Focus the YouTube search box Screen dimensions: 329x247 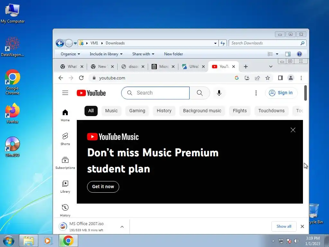156,93
